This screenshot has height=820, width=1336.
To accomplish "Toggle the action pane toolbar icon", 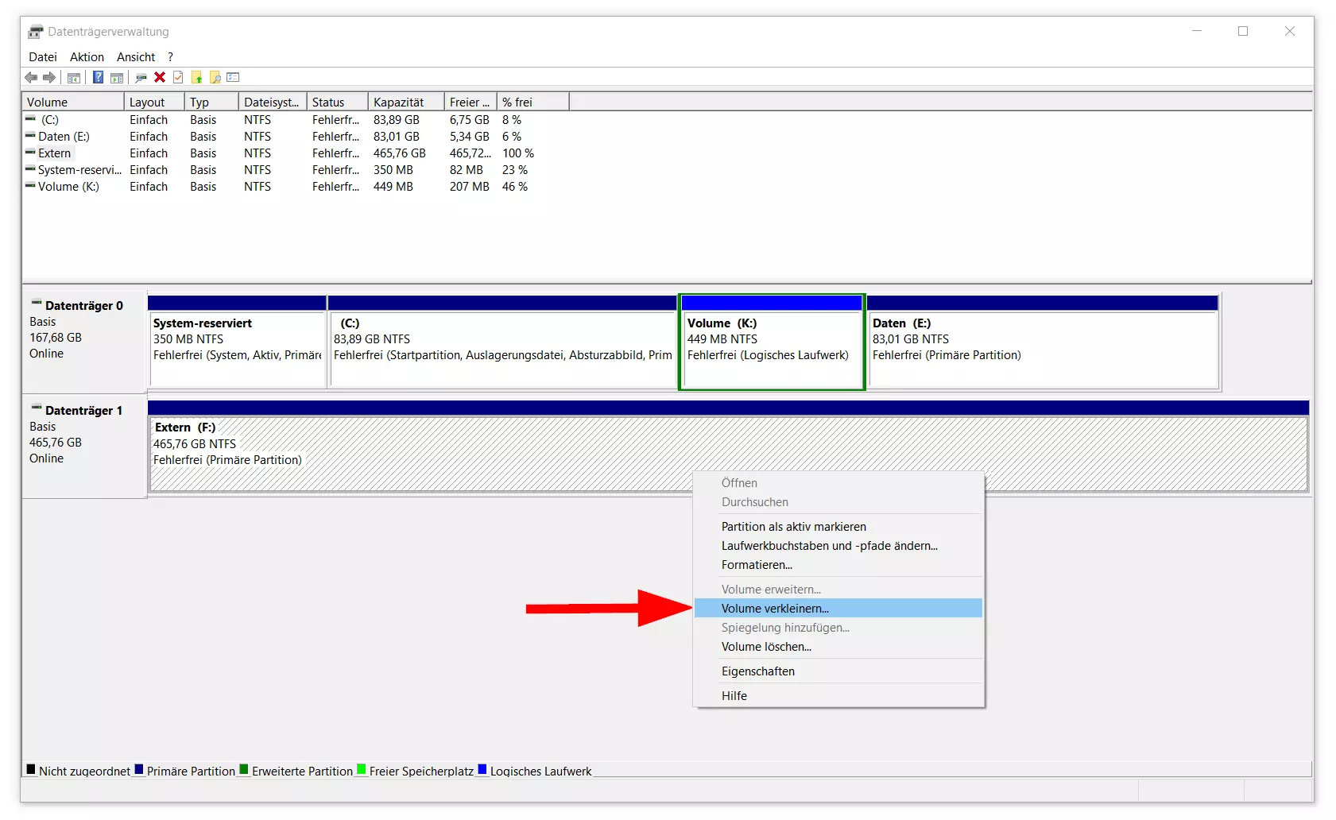I will coord(117,77).
